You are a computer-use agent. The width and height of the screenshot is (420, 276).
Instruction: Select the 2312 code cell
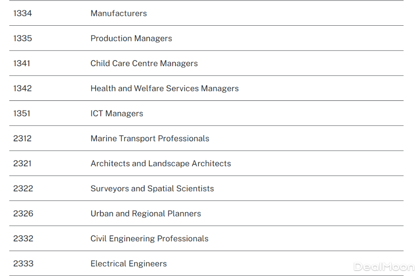23,139
